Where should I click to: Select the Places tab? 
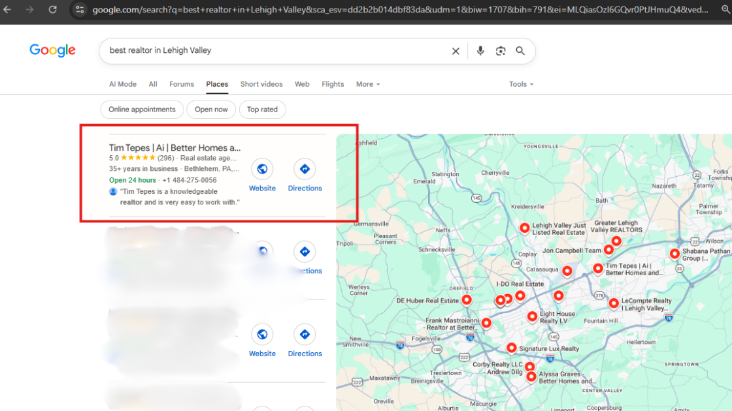click(x=217, y=84)
